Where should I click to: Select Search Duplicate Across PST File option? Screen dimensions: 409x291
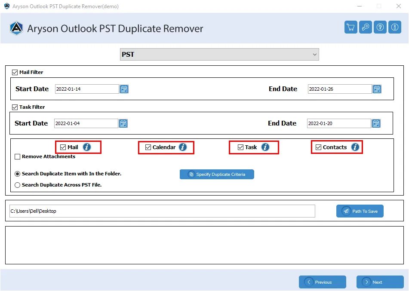click(x=18, y=185)
